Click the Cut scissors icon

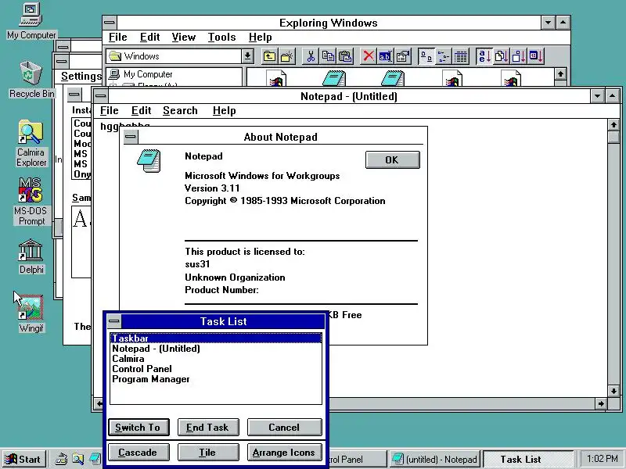click(x=311, y=56)
